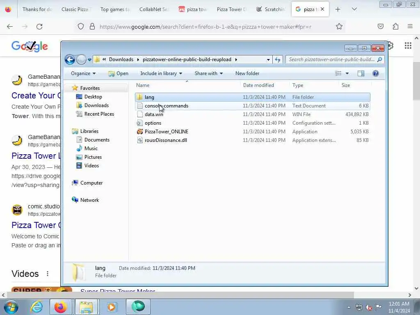
Task: Select Recent Places in navigation pane
Action: coord(99,114)
